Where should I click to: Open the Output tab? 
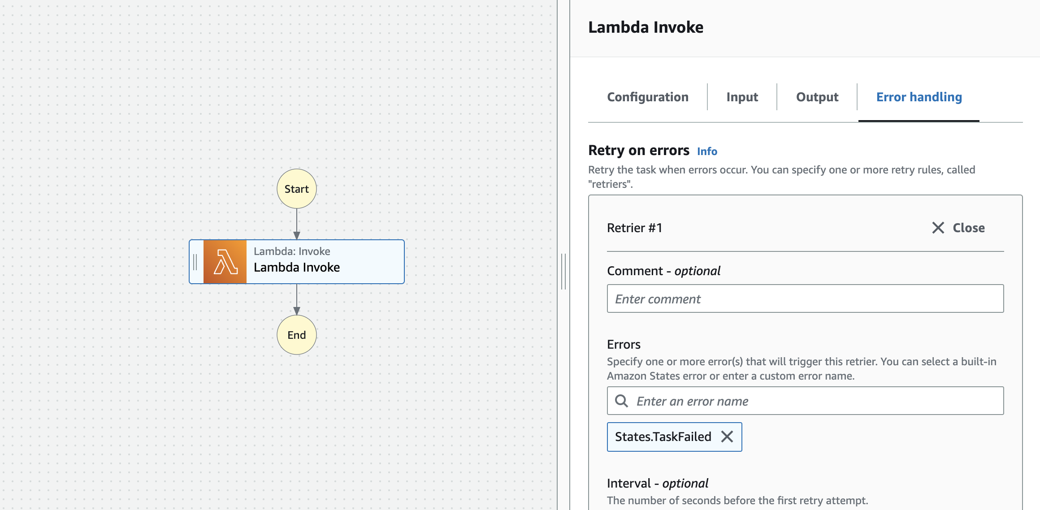[x=817, y=97]
